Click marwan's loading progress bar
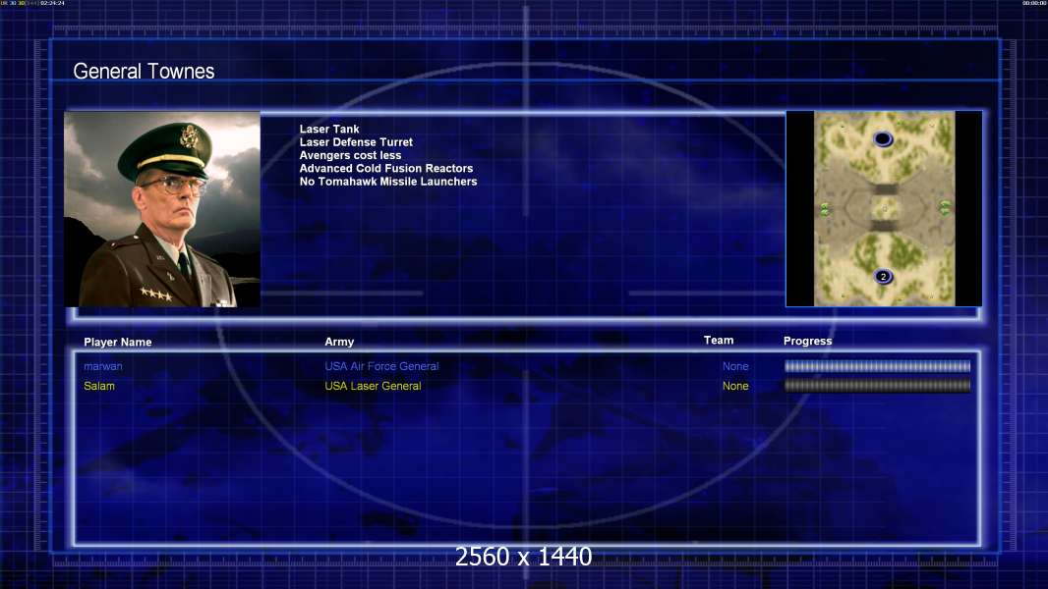Screen dimensions: 1048x589 click(x=878, y=366)
